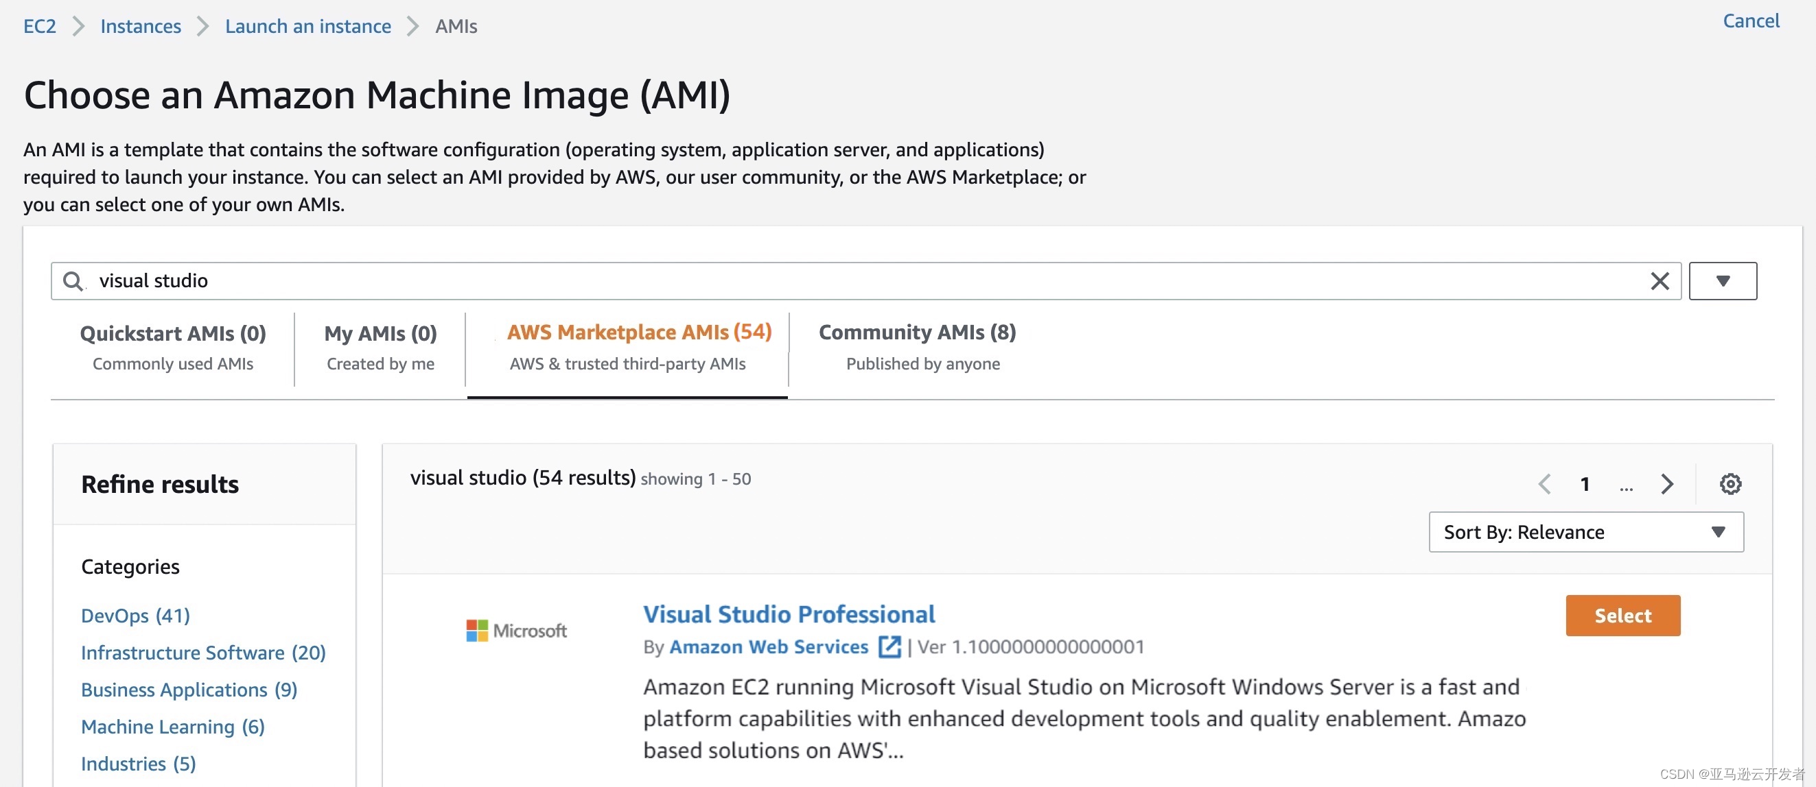
Task: Open results display settings via gear icon
Action: tap(1729, 483)
